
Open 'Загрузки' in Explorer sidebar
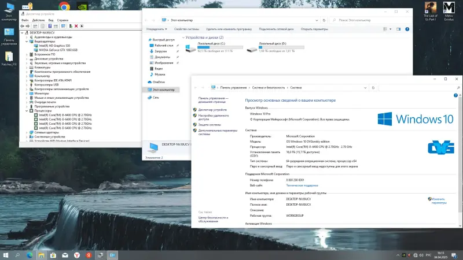point(161,51)
